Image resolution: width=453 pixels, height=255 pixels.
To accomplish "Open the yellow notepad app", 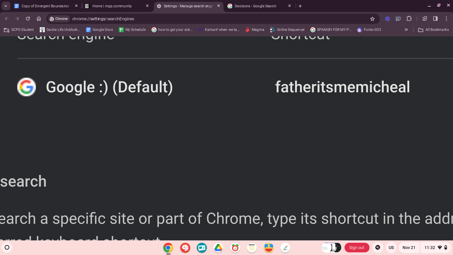I will pyautogui.click(x=252, y=248).
